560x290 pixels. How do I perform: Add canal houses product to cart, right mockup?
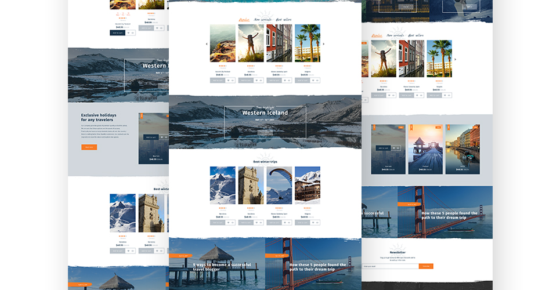point(407,95)
